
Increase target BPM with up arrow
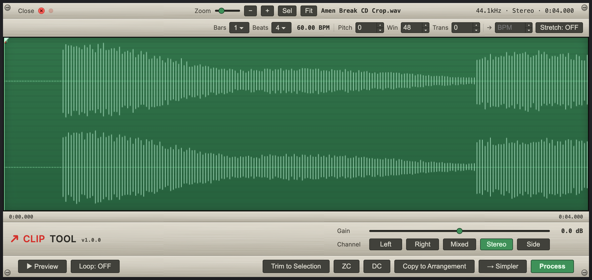pyautogui.click(x=529, y=25)
